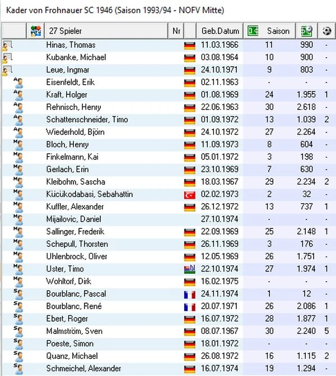Screen dimensions: 336x376
Task: Click German flag of Quanz, Michael
Action: tap(190, 357)
